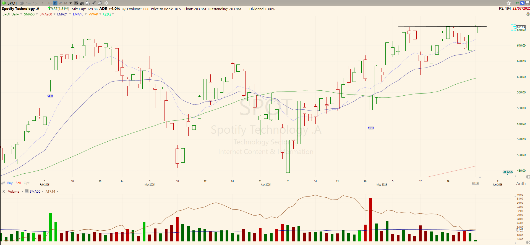Image resolution: width=530 pixels, height=245 pixels.
Task: Click the favorite star icon
Action: tap(509, 3)
